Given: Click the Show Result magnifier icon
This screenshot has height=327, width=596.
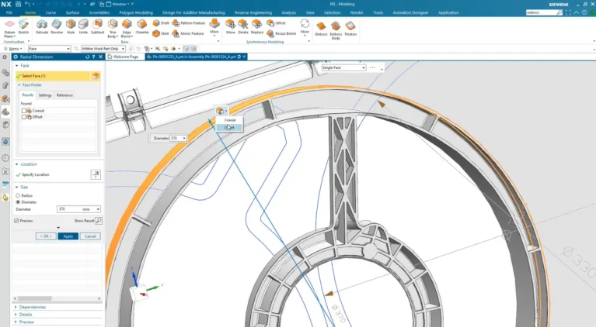Looking at the screenshot, I should tap(99, 221).
